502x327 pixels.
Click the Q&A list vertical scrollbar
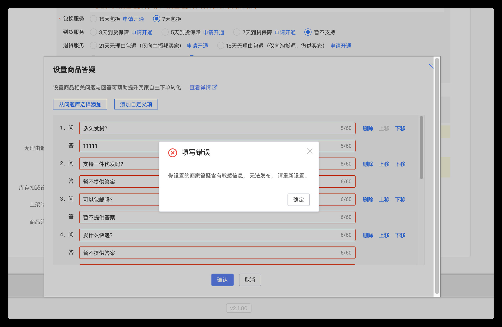click(x=421, y=148)
